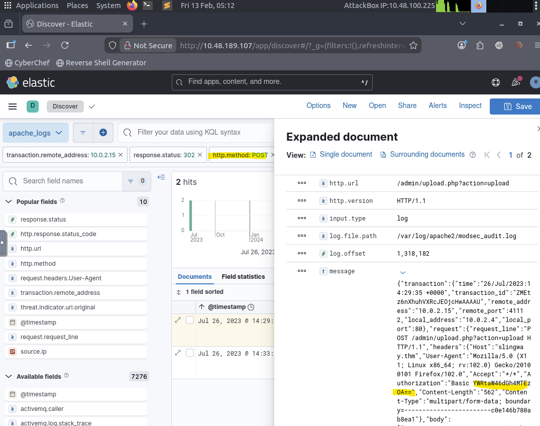The image size is (540, 426).
Task: Remove the response.status: 302 filter
Action: coord(200,155)
